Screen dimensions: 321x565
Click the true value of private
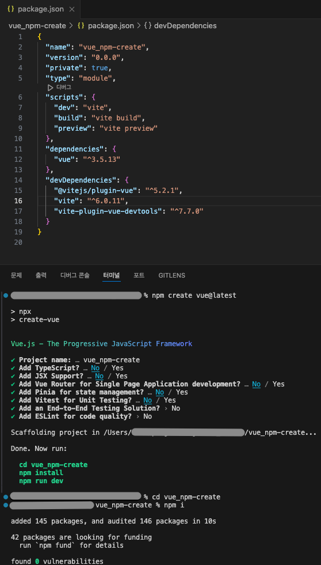(100, 68)
